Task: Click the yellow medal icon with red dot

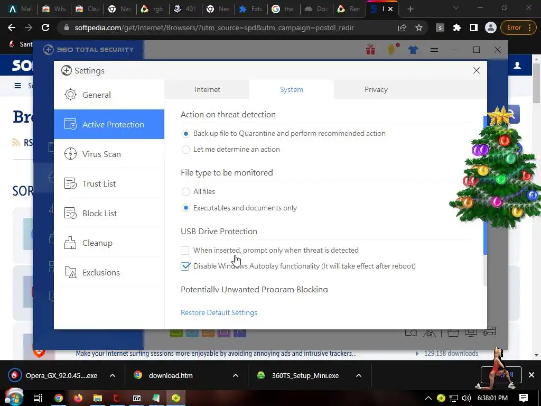Action: coord(393,49)
